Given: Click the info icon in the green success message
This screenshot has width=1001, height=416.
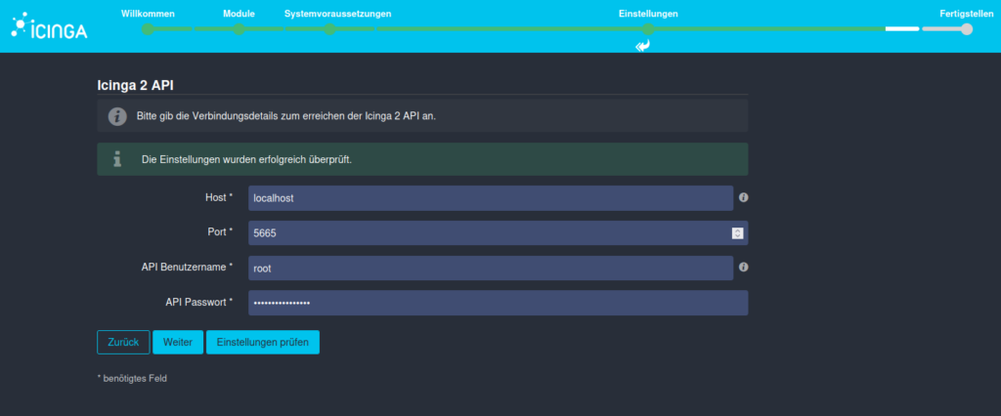Looking at the screenshot, I should [x=117, y=158].
